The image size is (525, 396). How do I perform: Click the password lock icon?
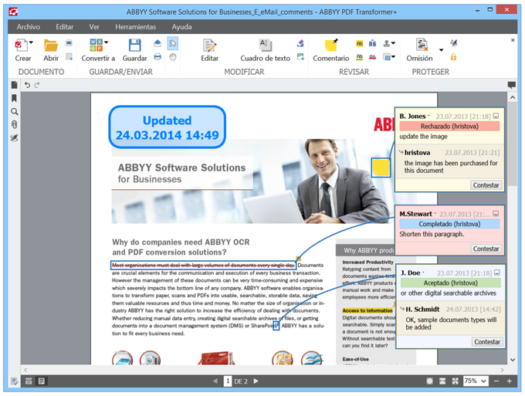(x=453, y=57)
